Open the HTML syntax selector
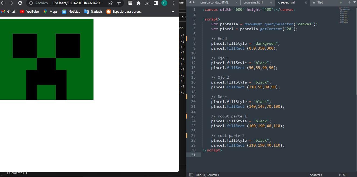Screen dimensions: 357x177 pos(343,175)
